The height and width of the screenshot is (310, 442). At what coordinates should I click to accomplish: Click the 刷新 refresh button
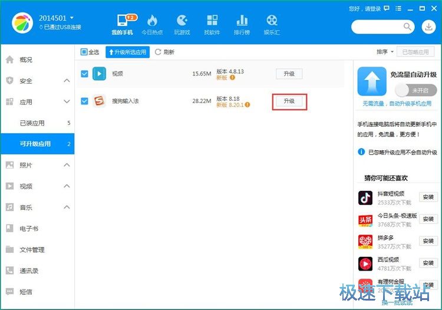point(164,52)
